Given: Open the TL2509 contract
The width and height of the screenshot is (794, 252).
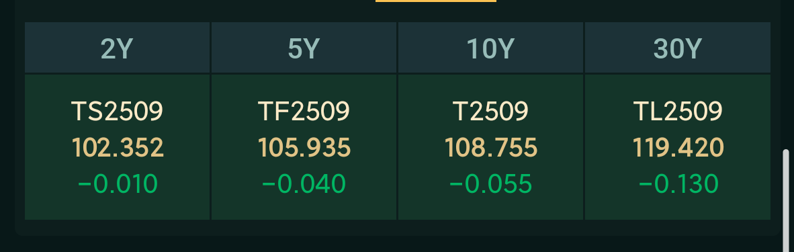Looking at the screenshot, I should click(x=678, y=111).
